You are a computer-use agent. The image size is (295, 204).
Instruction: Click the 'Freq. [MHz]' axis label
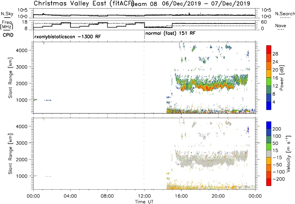pos(7,25)
